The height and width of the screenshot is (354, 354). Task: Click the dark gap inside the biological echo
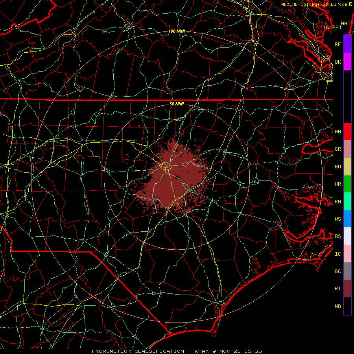coord(178,177)
